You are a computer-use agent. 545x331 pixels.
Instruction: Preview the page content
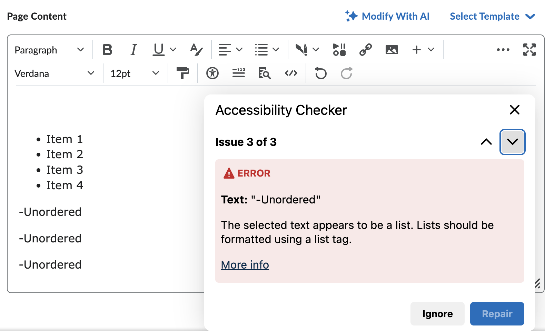(265, 73)
